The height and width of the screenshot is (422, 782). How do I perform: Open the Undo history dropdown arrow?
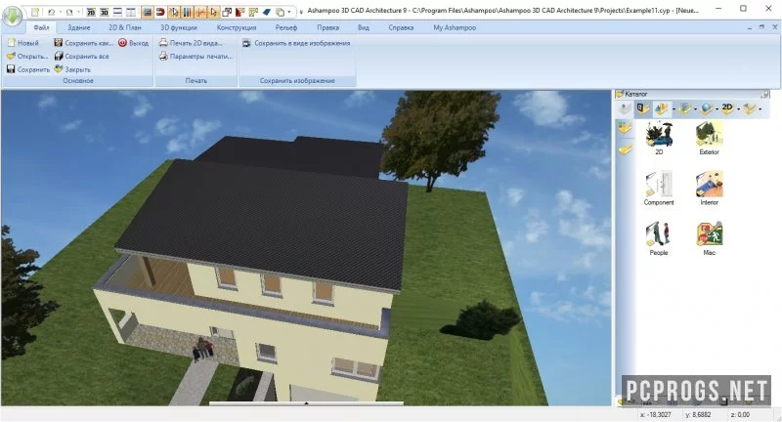coord(60,12)
